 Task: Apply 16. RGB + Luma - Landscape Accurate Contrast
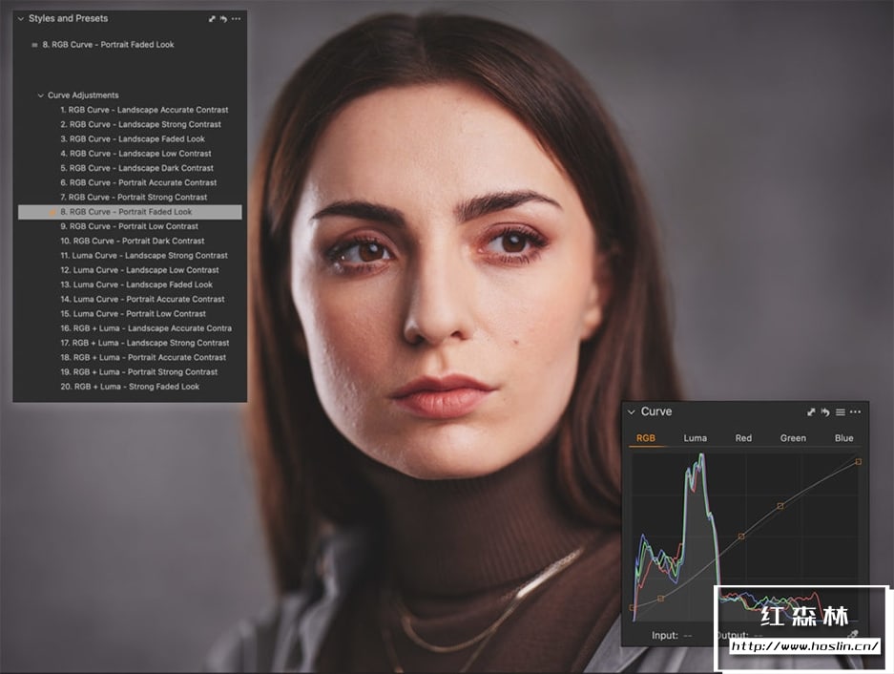[x=146, y=328]
